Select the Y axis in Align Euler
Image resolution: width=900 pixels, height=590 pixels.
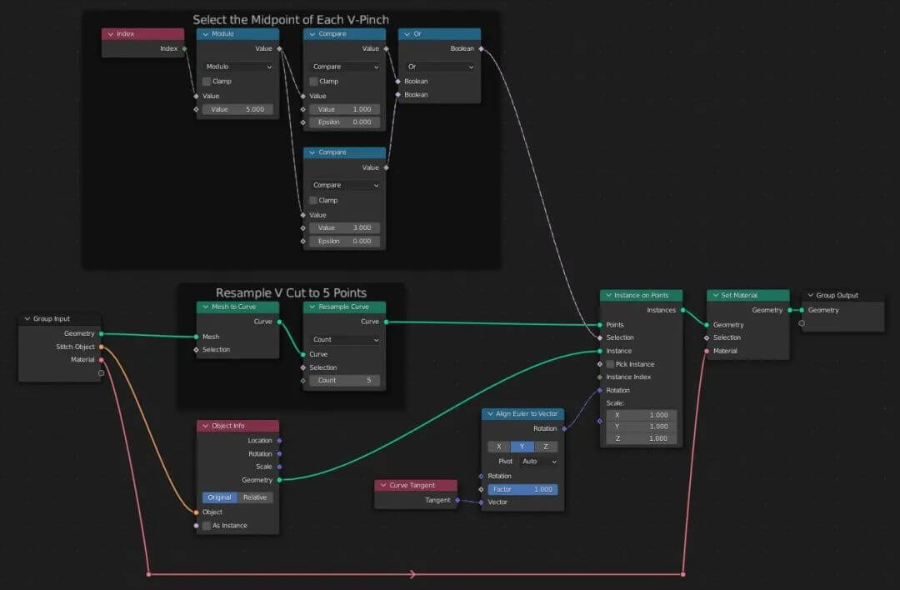pyautogui.click(x=522, y=447)
